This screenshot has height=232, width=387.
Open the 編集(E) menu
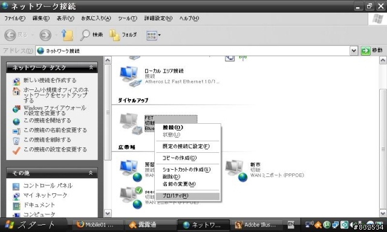click(41, 18)
